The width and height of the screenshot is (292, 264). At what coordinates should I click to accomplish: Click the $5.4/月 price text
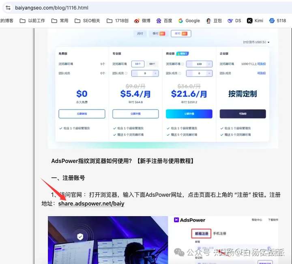pos(135,94)
